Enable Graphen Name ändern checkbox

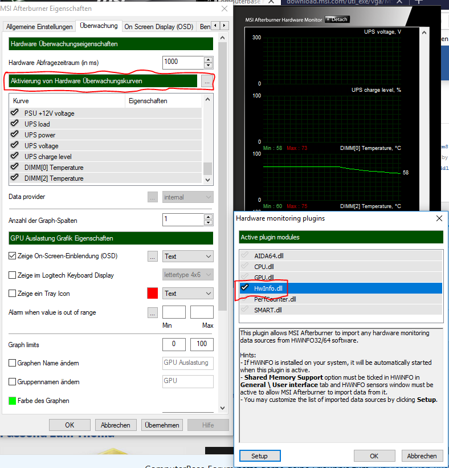[x=12, y=363]
